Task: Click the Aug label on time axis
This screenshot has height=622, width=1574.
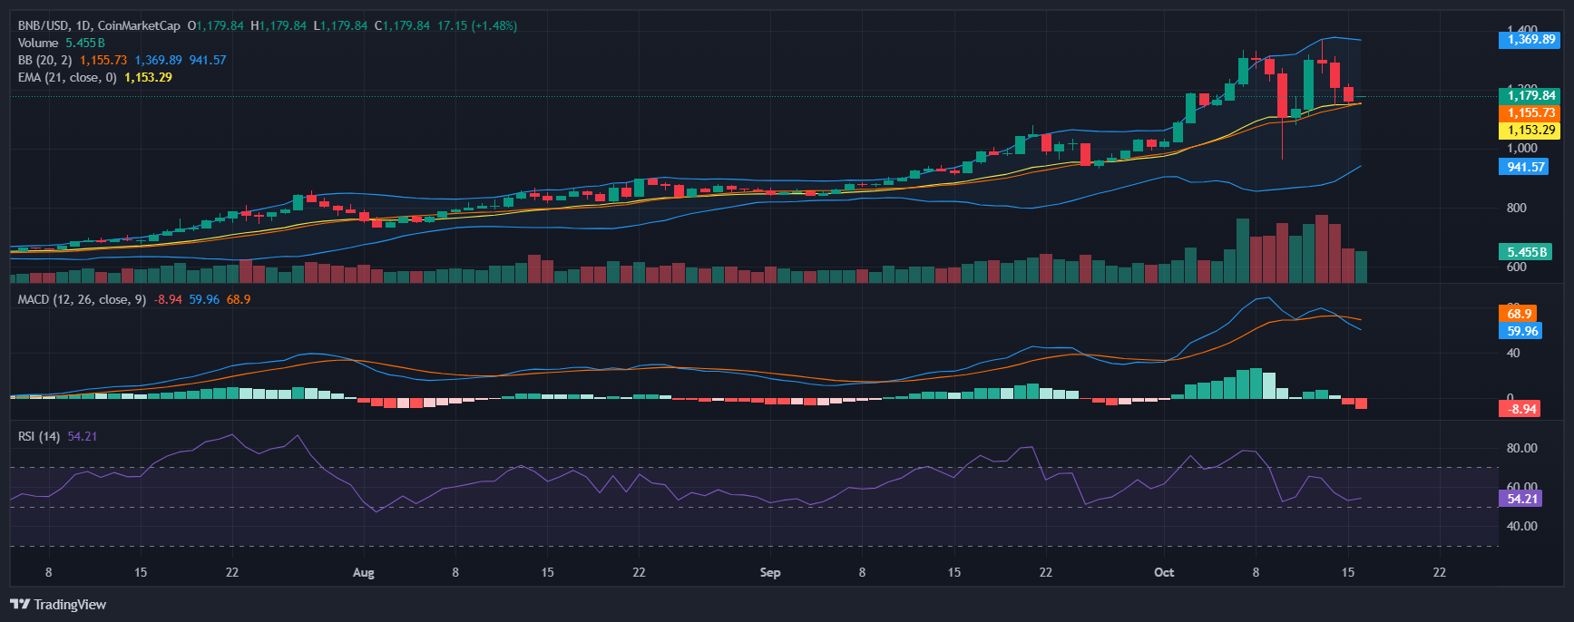Action: pos(363,572)
